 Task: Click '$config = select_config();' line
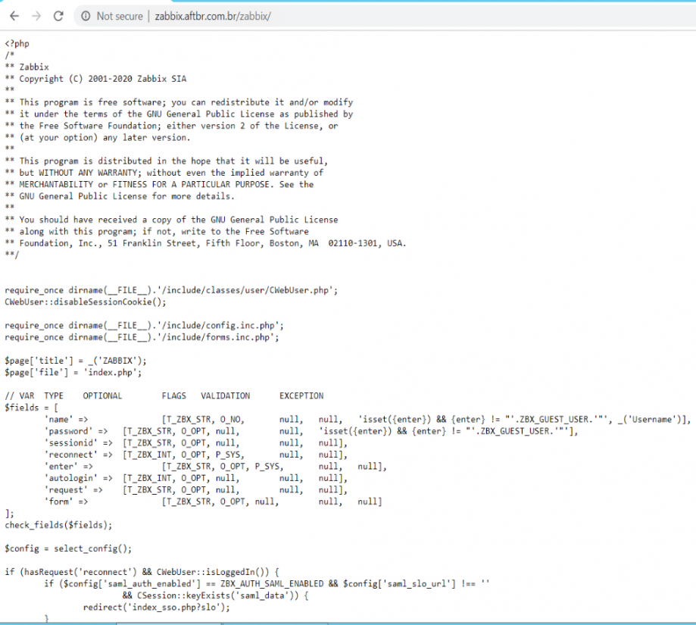[68, 548]
